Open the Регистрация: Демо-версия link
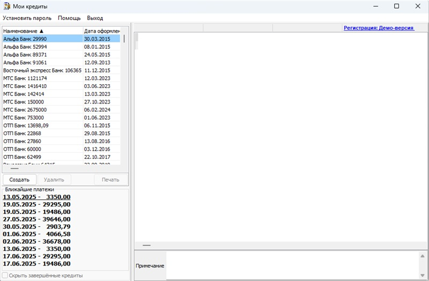The height and width of the screenshot is (281, 429). coord(379,28)
